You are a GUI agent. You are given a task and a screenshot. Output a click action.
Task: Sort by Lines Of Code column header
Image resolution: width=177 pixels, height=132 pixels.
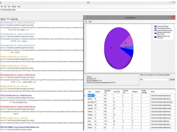[x=118, y=92]
